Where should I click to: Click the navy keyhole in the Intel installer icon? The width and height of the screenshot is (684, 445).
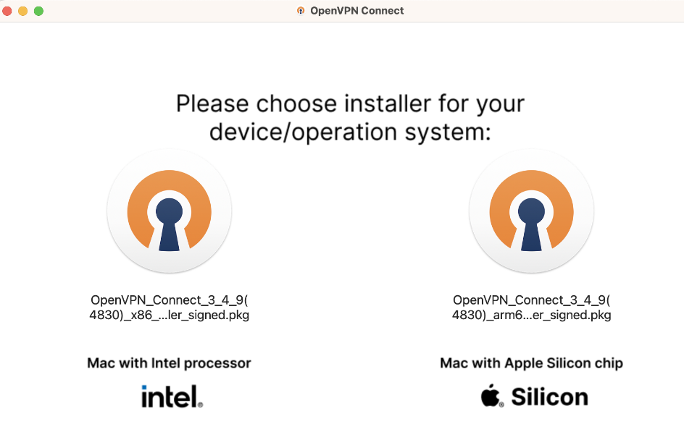[x=170, y=224]
